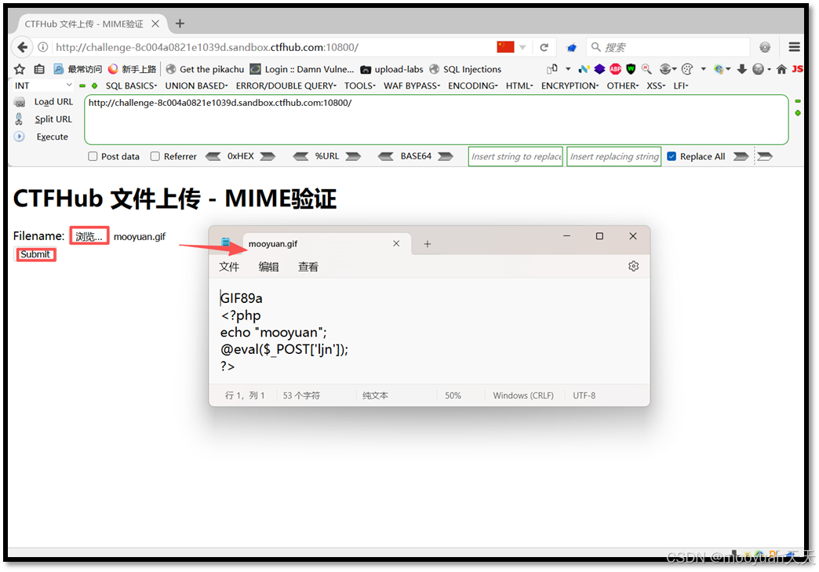This screenshot has width=819, height=572.
Task: Click the Load URL icon in HackBar
Action: click(20, 102)
